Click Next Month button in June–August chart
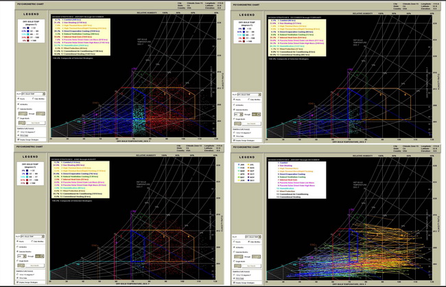This screenshot has height=287, width=446. point(35,266)
